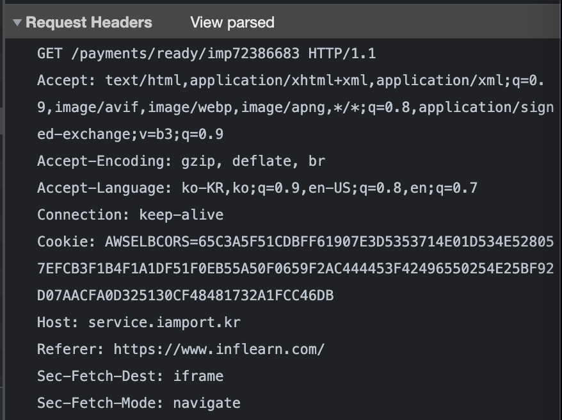Switch to View parsed headers

pyautogui.click(x=232, y=22)
